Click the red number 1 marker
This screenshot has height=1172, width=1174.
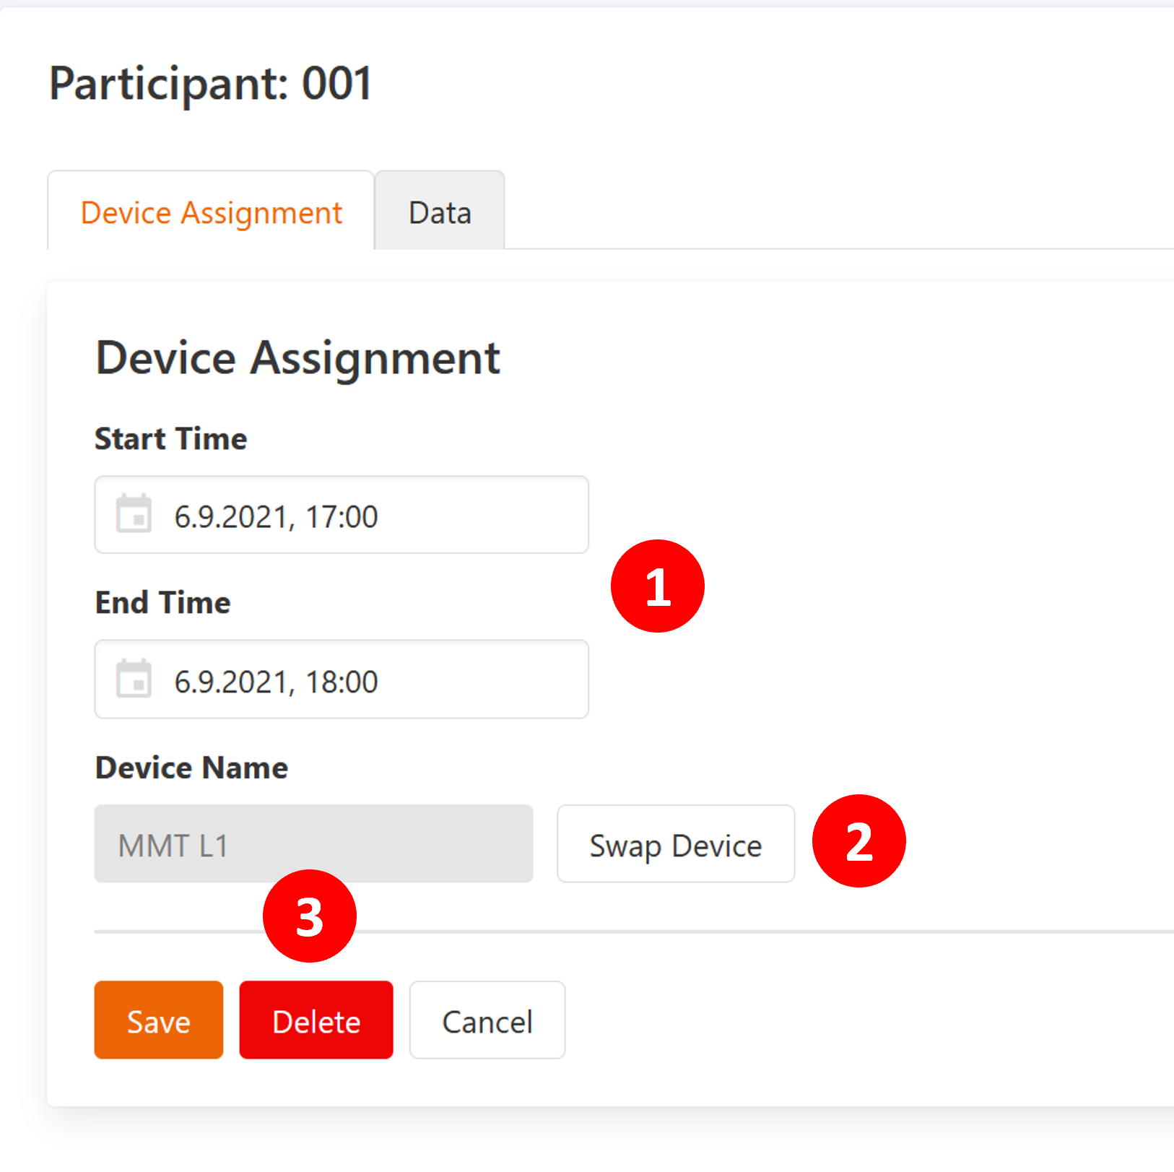(657, 586)
